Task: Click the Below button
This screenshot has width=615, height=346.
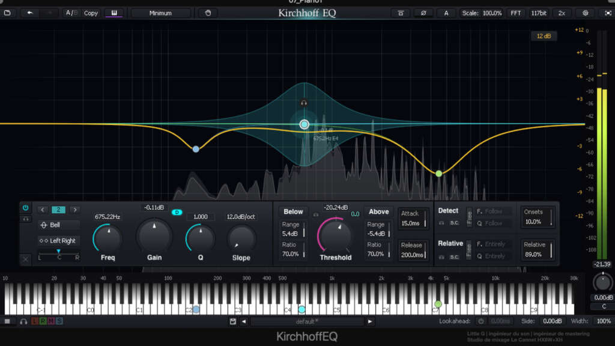Action: [293, 212]
